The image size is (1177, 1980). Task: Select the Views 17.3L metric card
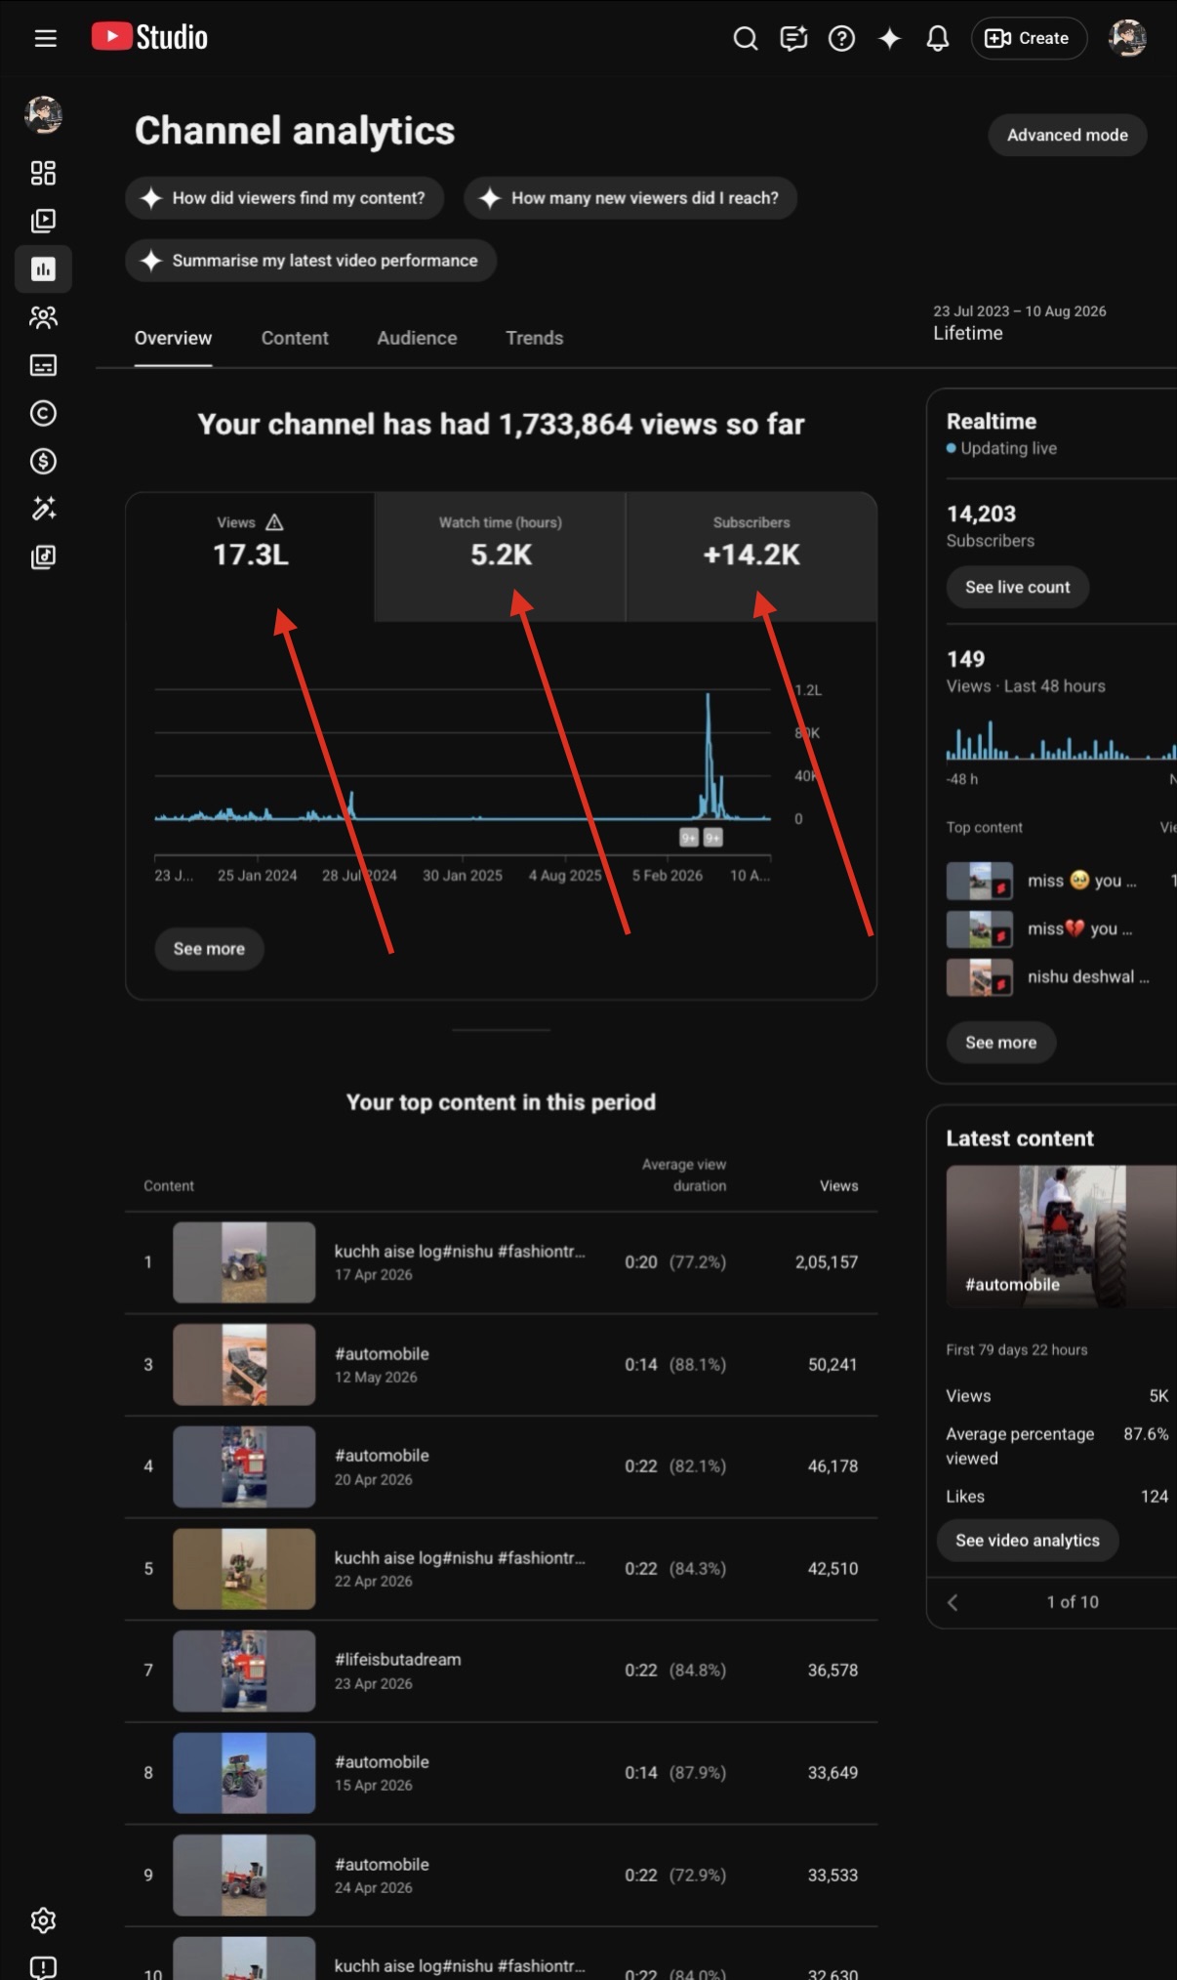point(250,557)
